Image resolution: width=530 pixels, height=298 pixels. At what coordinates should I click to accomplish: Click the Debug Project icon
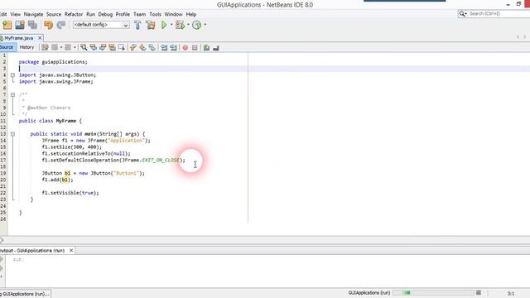tap(181, 25)
